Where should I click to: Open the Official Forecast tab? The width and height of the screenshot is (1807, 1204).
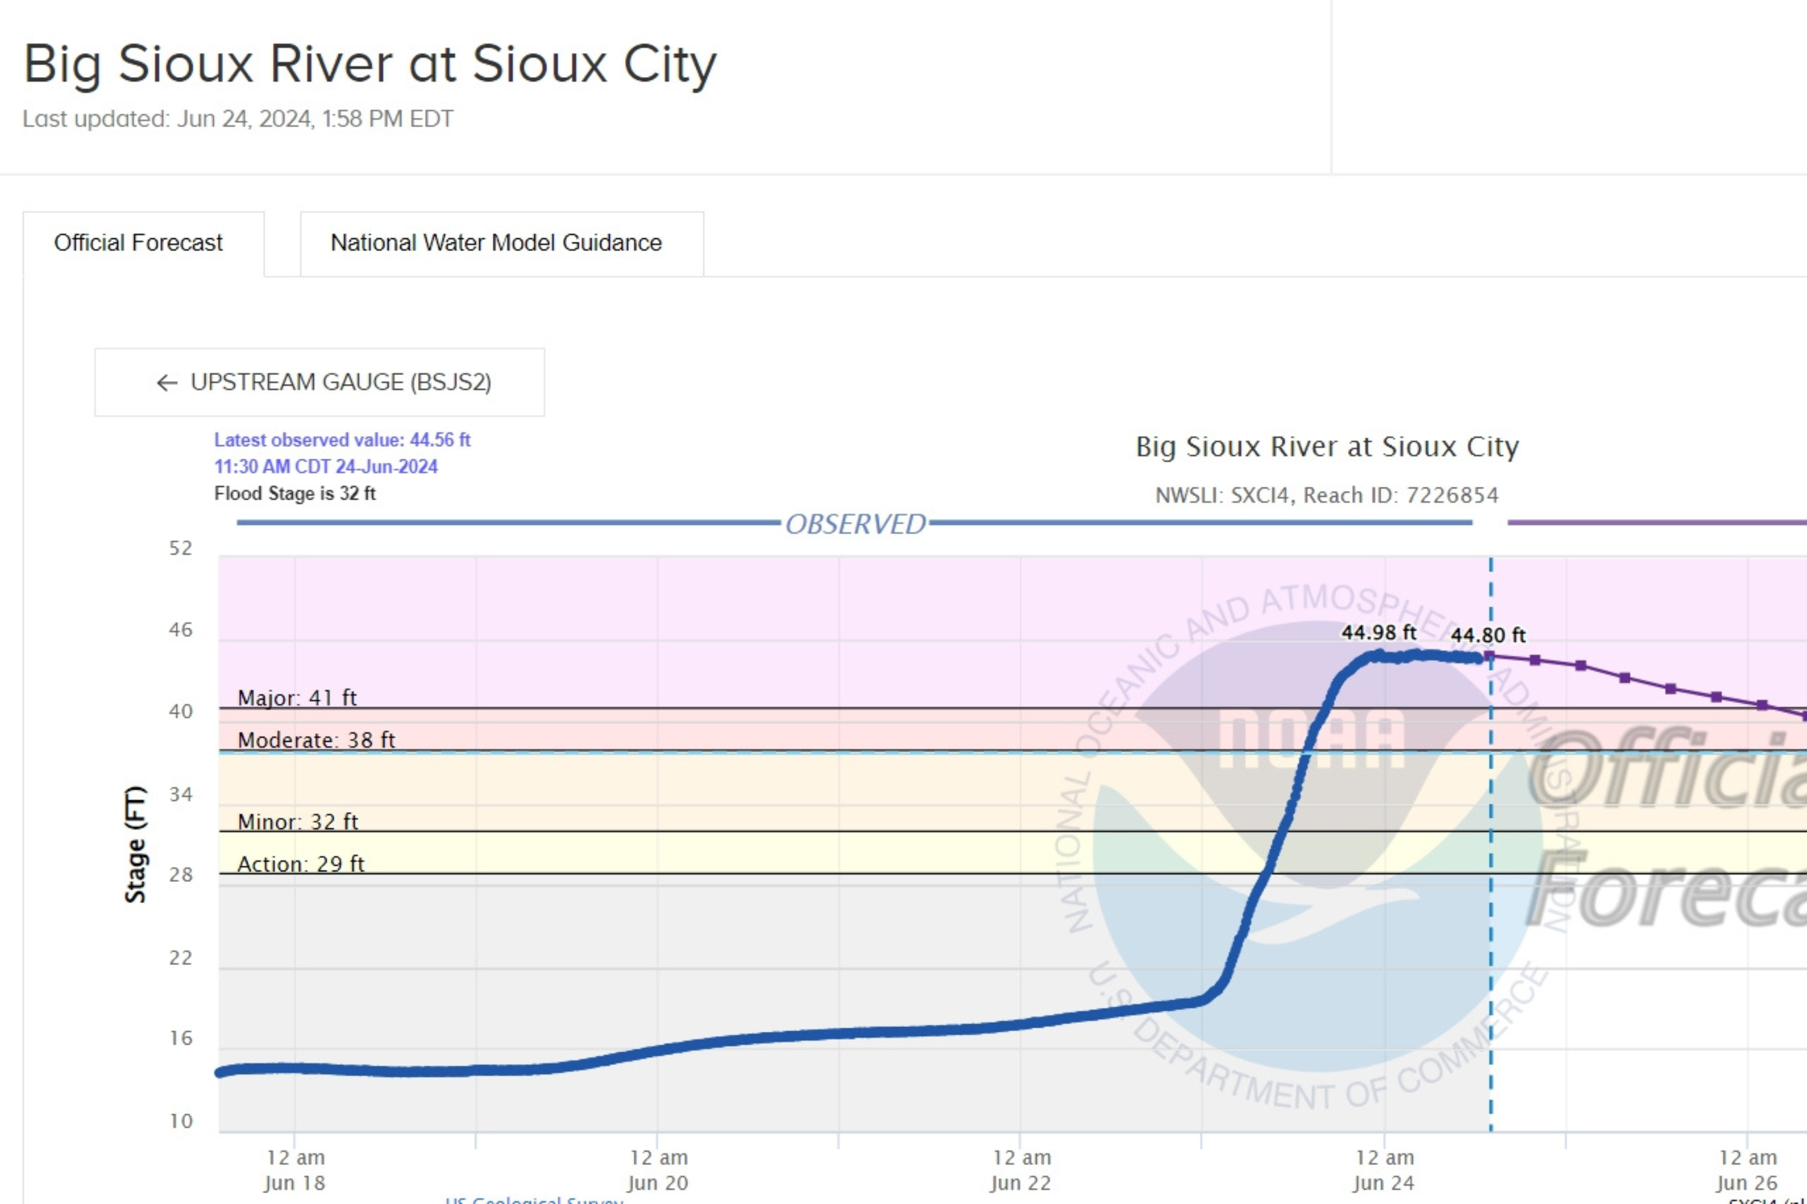tap(139, 243)
